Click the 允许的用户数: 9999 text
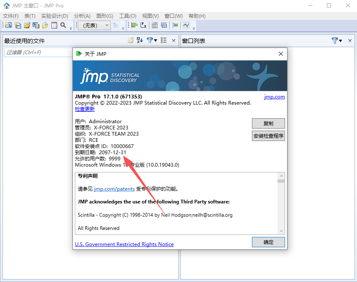 98,159
